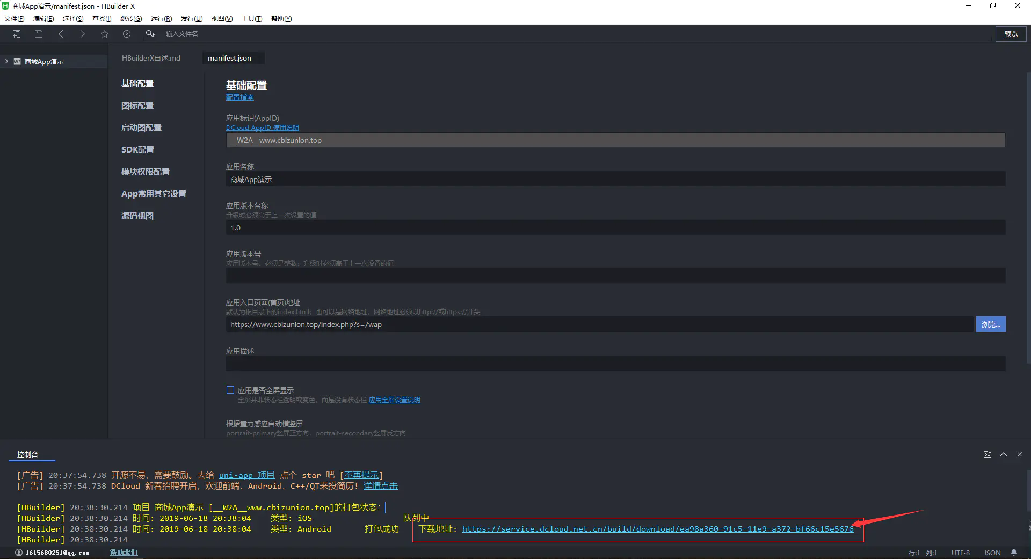Click the new file toolbar icon

point(17,34)
